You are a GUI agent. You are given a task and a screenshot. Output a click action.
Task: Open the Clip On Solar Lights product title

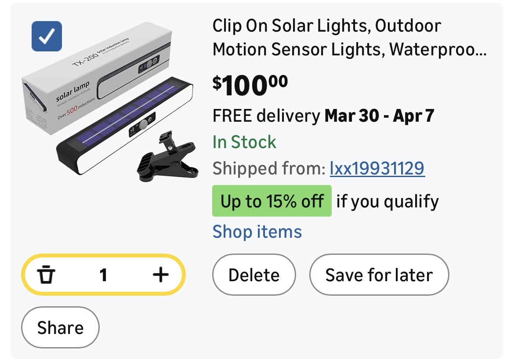326,26
